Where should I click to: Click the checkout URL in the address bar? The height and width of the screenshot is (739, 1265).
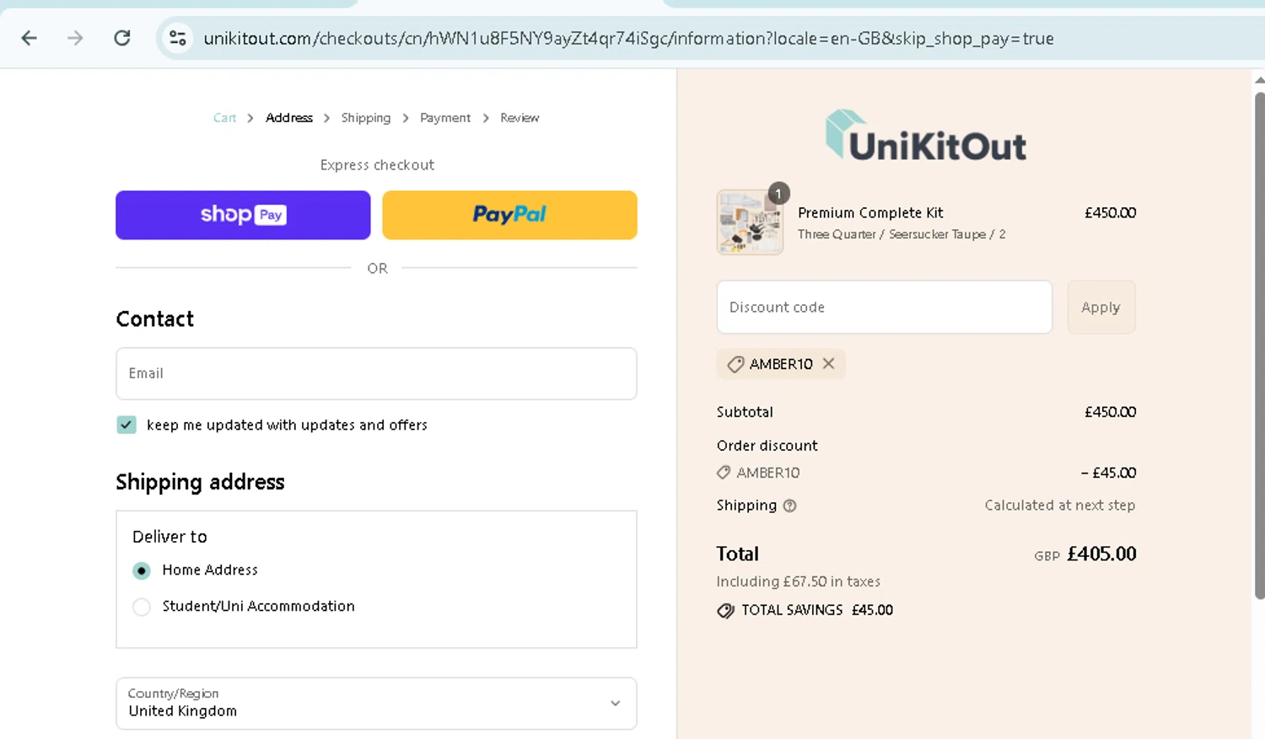coord(628,39)
